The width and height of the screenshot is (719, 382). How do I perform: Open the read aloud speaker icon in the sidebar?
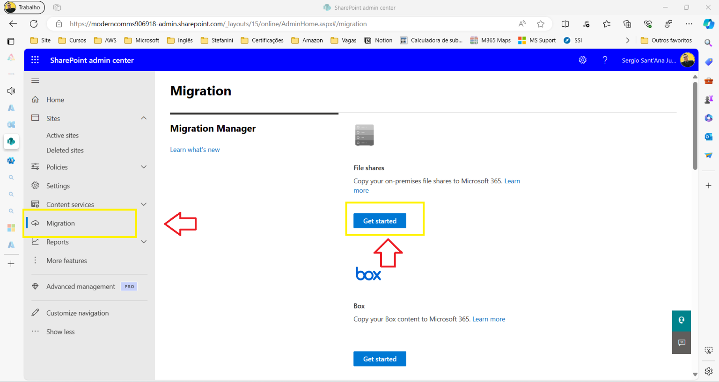(11, 91)
